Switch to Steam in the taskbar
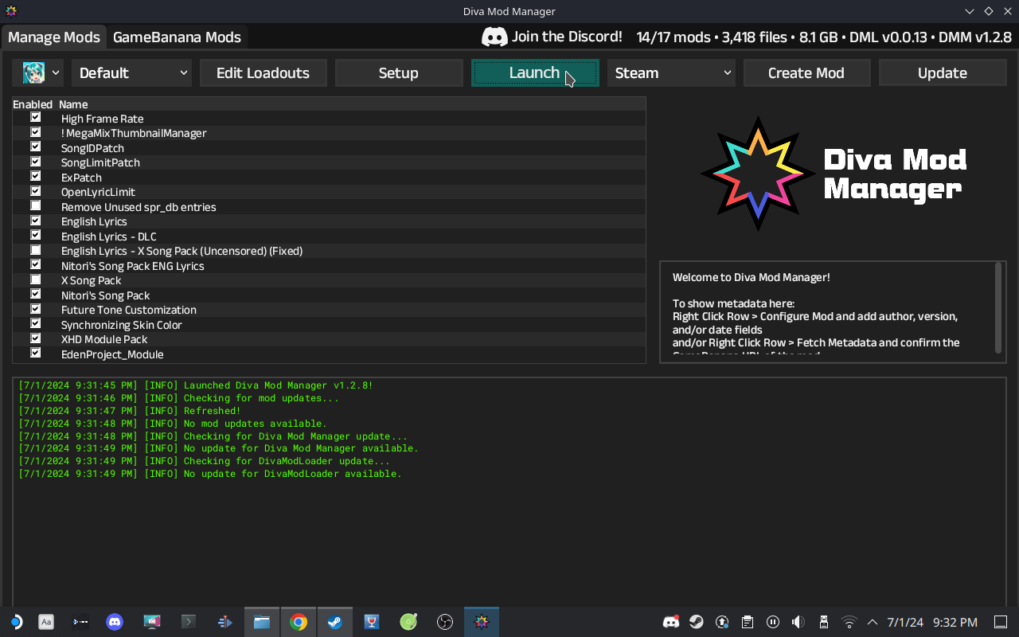The height and width of the screenshot is (637, 1019). (335, 622)
